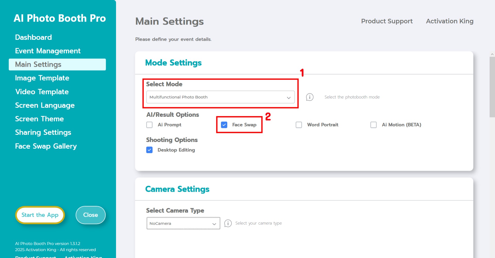Go to Dashboard in sidebar

(34, 37)
